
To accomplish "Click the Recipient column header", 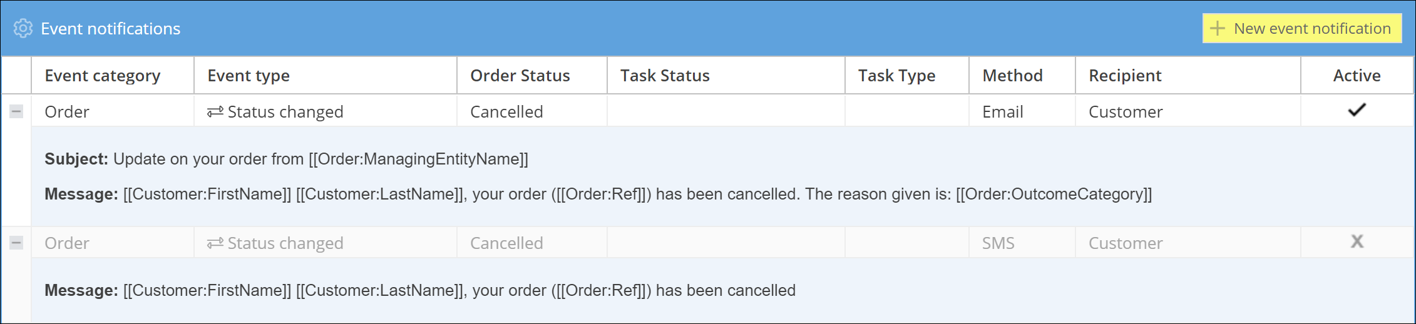I will (x=1125, y=76).
